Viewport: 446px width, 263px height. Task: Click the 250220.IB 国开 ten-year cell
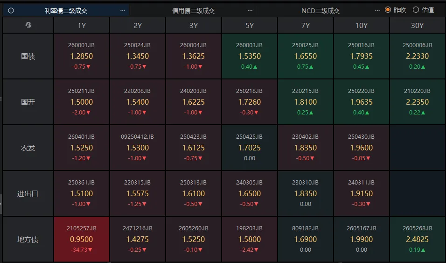click(x=362, y=102)
